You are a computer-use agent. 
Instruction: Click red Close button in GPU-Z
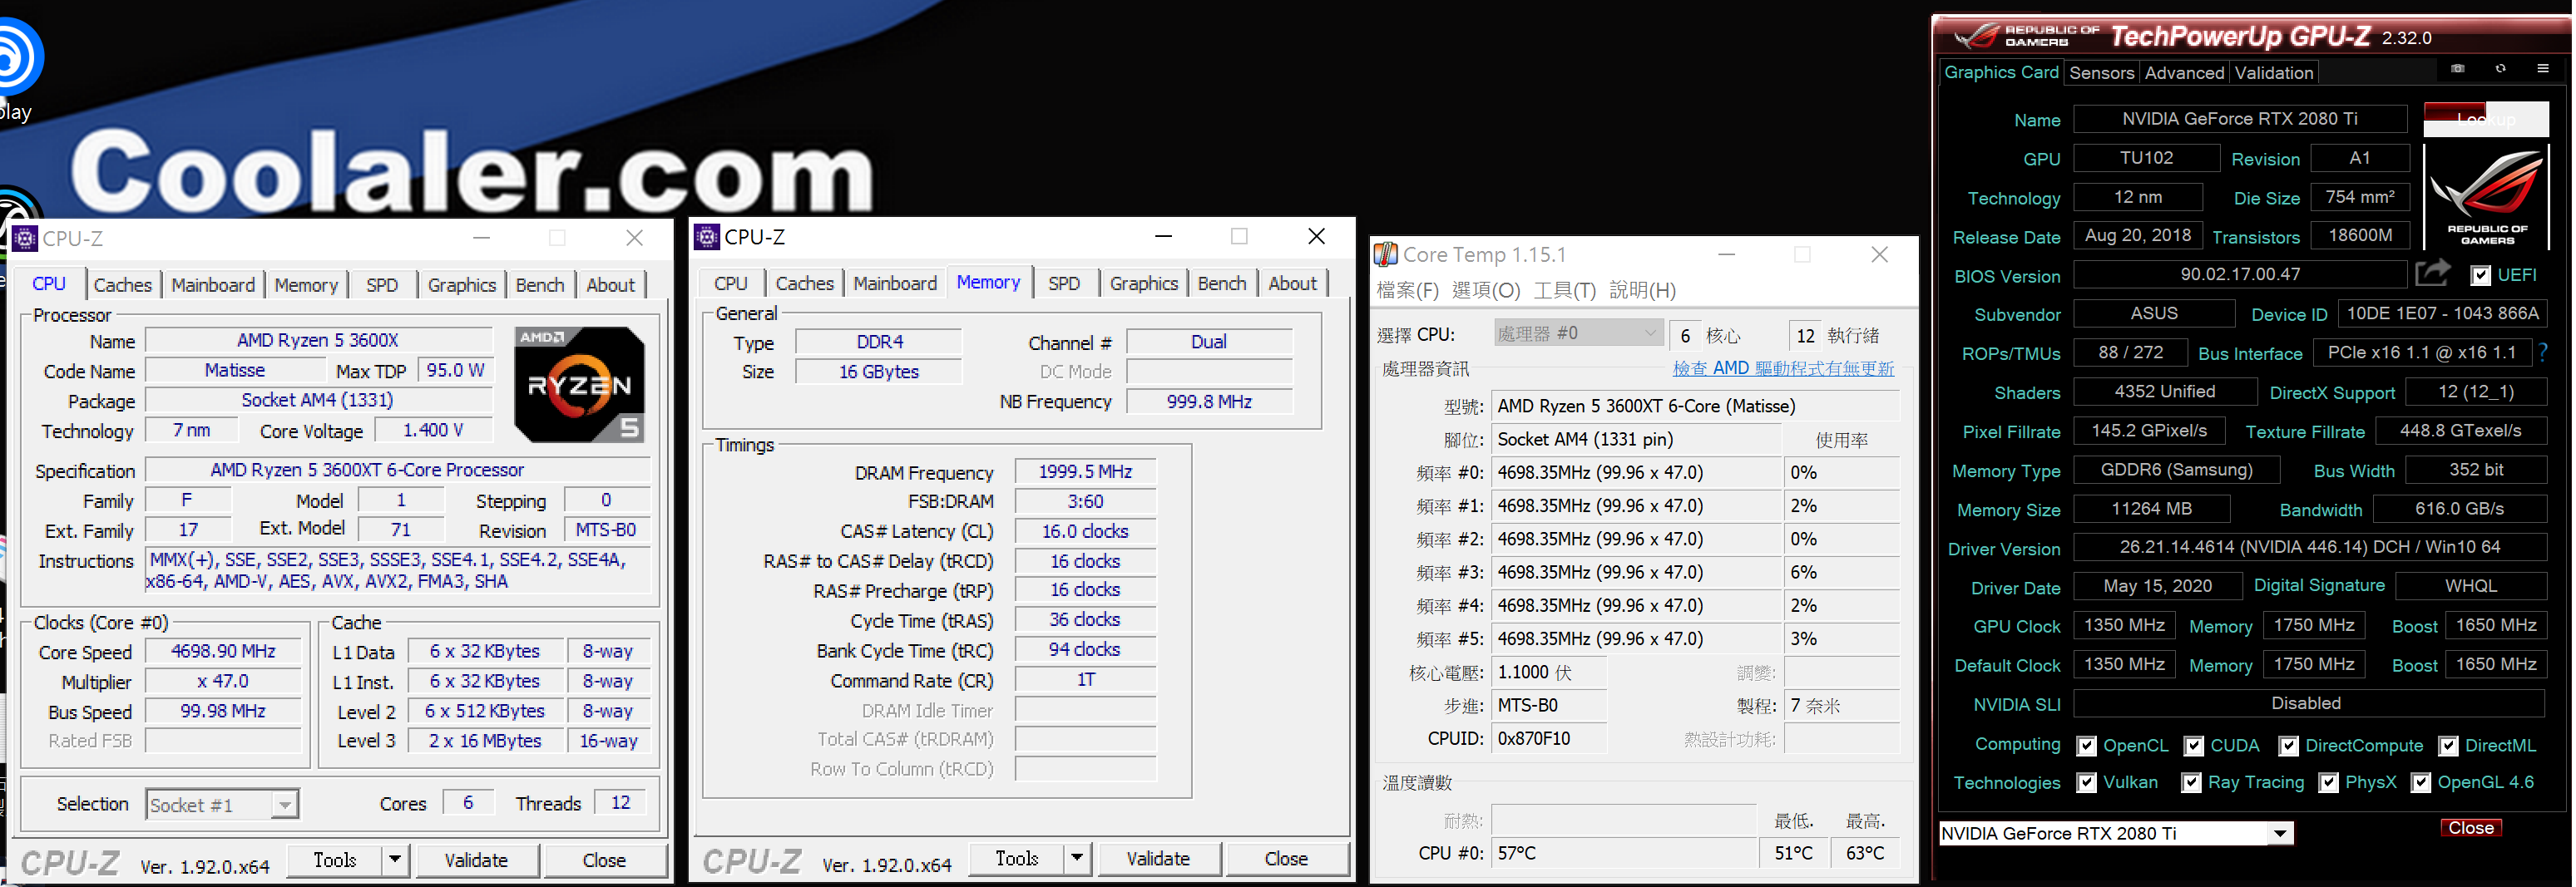2470,828
